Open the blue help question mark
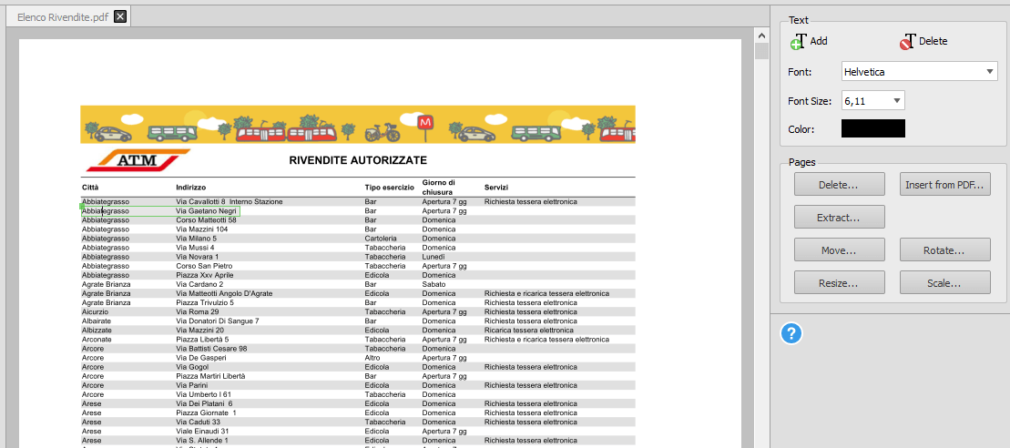The width and height of the screenshot is (1010, 448). [791, 333]
